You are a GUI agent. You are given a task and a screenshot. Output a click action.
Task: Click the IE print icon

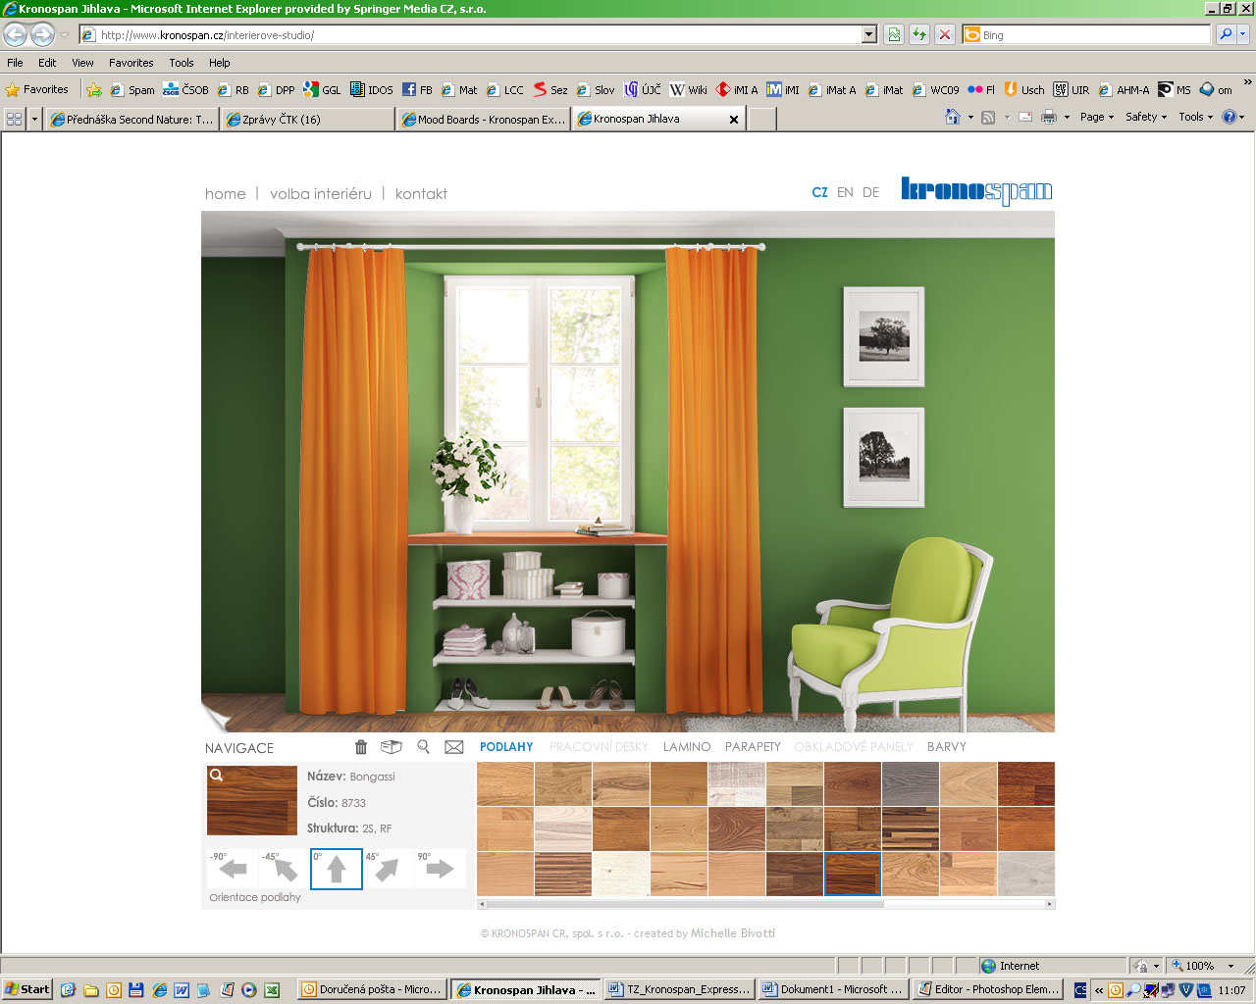(1049, 117)
